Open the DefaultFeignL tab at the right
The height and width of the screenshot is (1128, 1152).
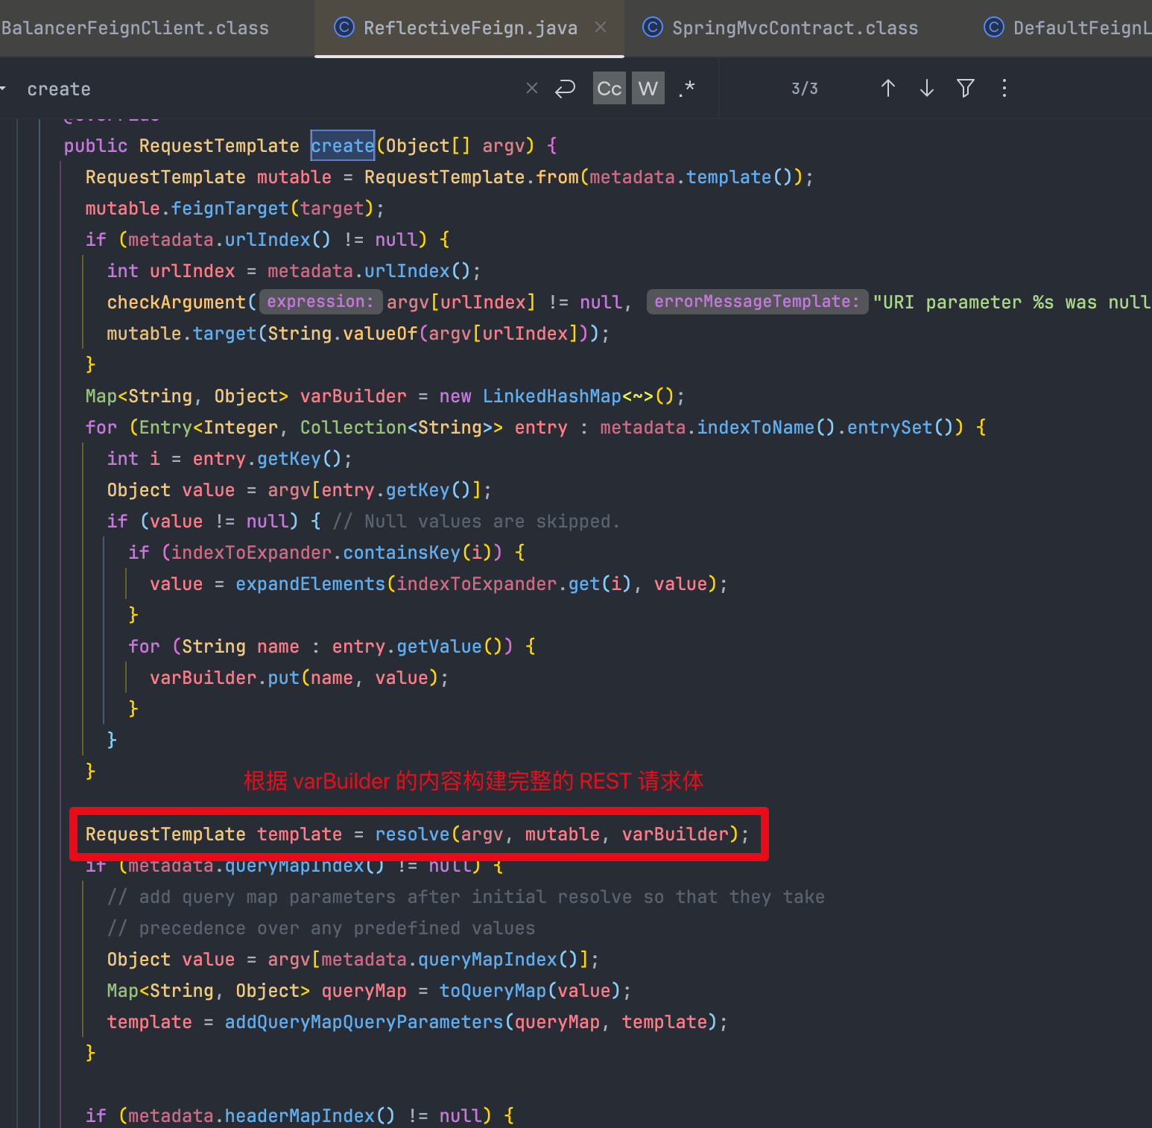(x=1067, y=28)
